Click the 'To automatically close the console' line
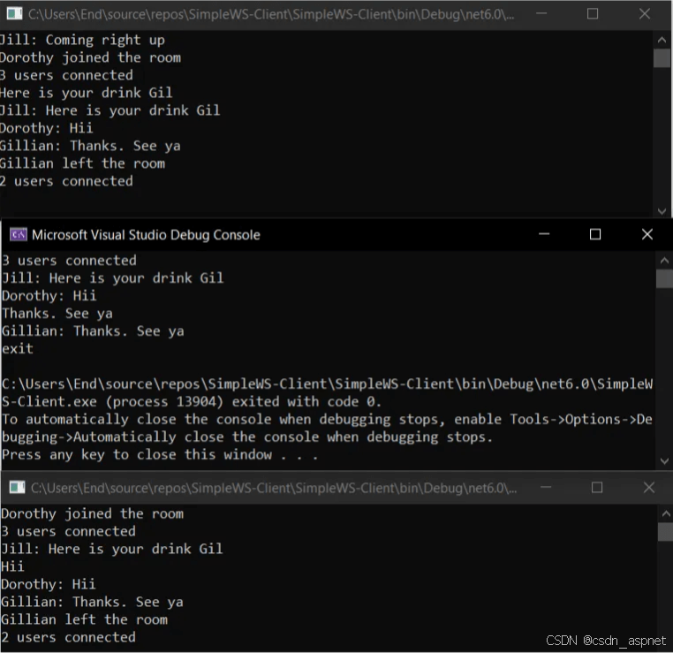Image resolution: width=673 pixels, height=653 pixels. (327, 420)
